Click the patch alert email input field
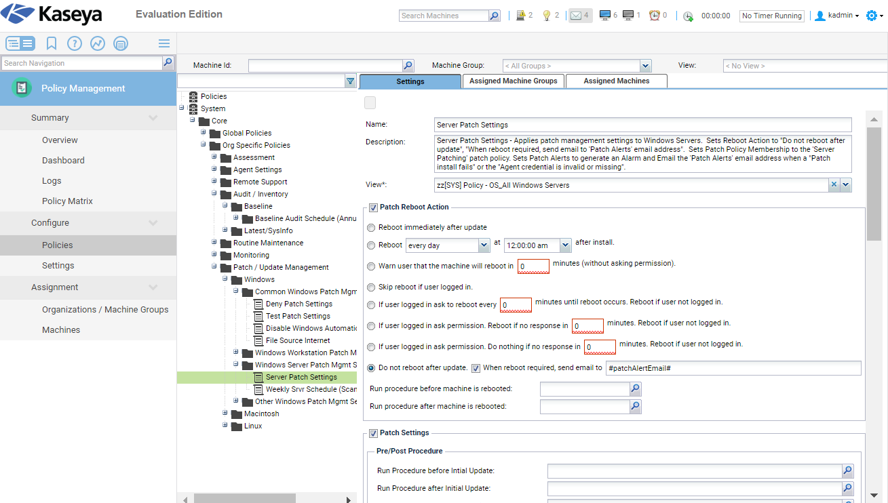 coord(733,368)
